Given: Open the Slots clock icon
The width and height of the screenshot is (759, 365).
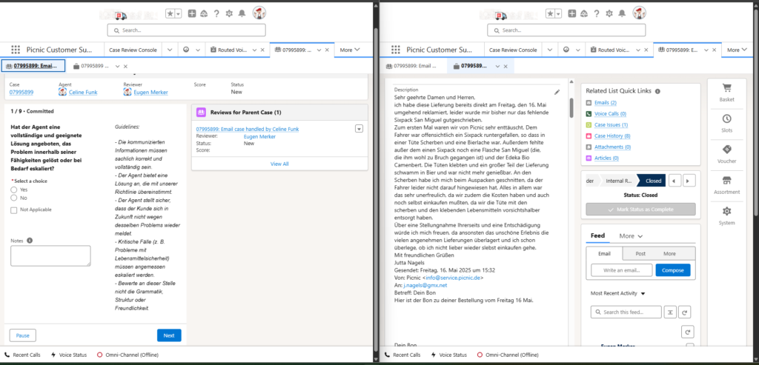Looking at the screenshot, I should 726,121.
